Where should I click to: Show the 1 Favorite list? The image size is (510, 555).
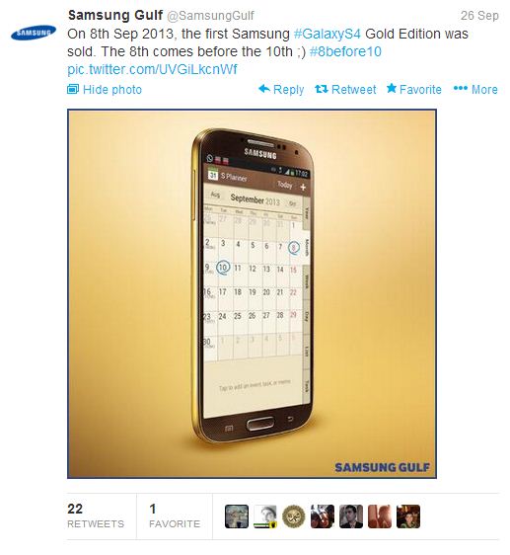coord(175,516)
